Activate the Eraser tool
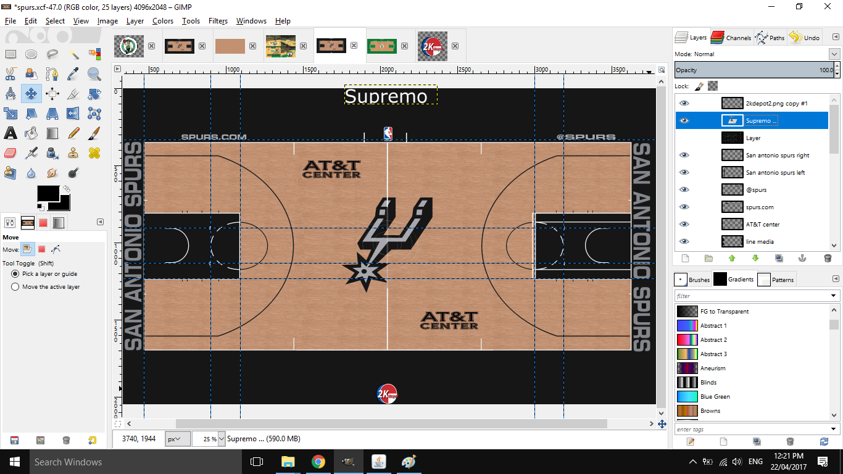The height and width of the screenshot is (474, 843). (x=10, y=153)
